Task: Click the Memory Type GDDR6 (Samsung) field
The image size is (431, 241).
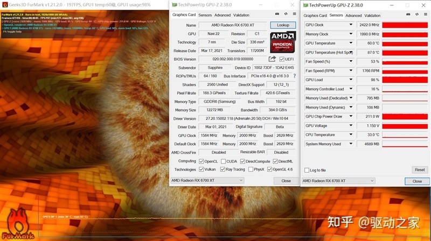Action: [219, 102]
